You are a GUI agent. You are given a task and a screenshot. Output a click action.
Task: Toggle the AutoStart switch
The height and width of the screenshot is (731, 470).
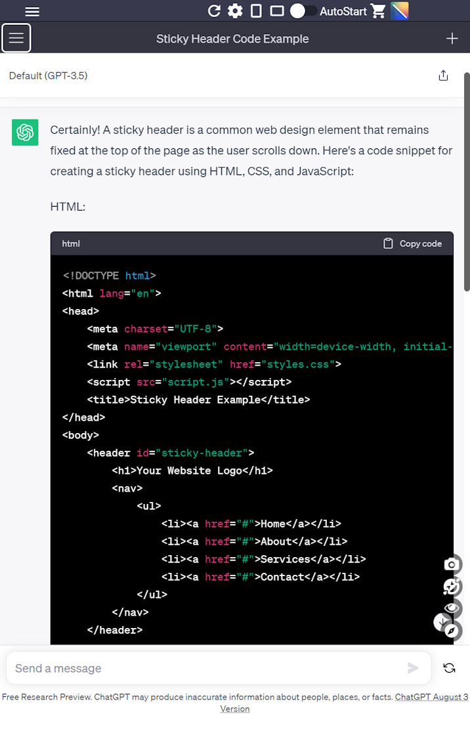pyautogui.click(x=303, y=10)
